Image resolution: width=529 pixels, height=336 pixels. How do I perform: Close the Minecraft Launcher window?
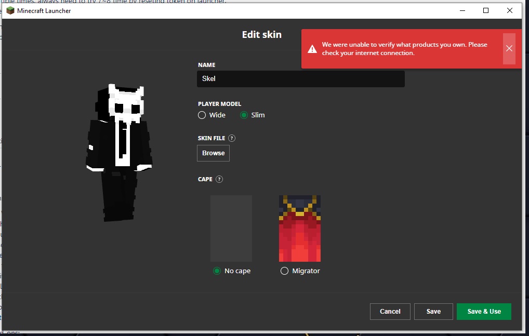coord(510,10)
